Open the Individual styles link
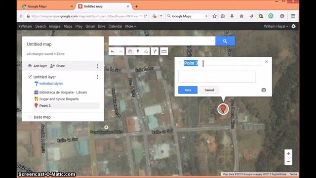This screenshot has width=316, height=178. pos(51,84)
